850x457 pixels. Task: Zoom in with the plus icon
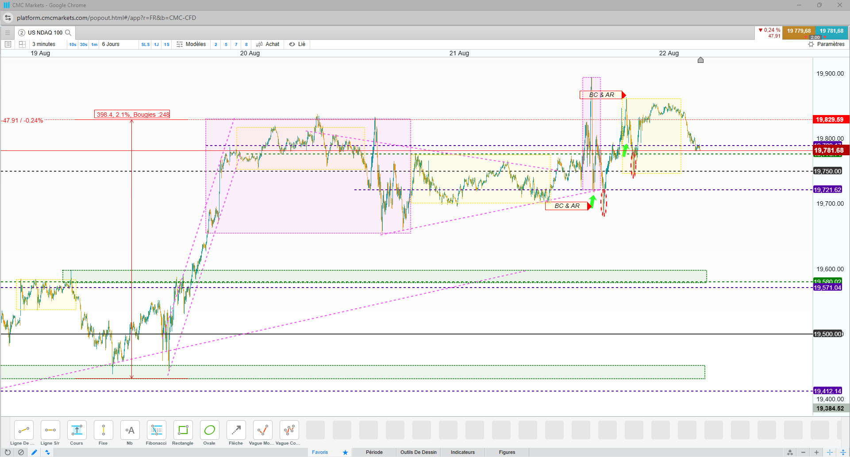(816, 452)
